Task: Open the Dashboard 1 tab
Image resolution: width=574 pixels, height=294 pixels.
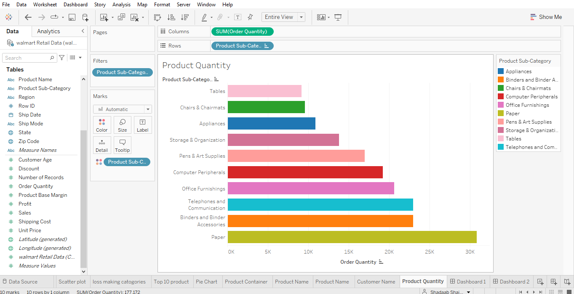Action: click(468, 282)
